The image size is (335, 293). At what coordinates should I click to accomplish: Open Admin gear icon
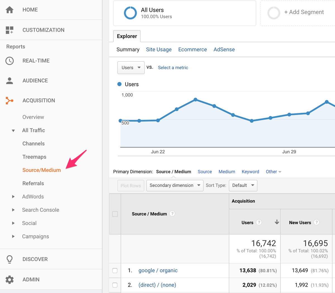click(x=9, y=279)
